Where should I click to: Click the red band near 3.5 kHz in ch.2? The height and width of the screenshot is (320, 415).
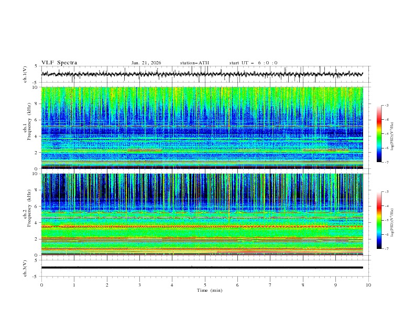[x=202, y=226]
